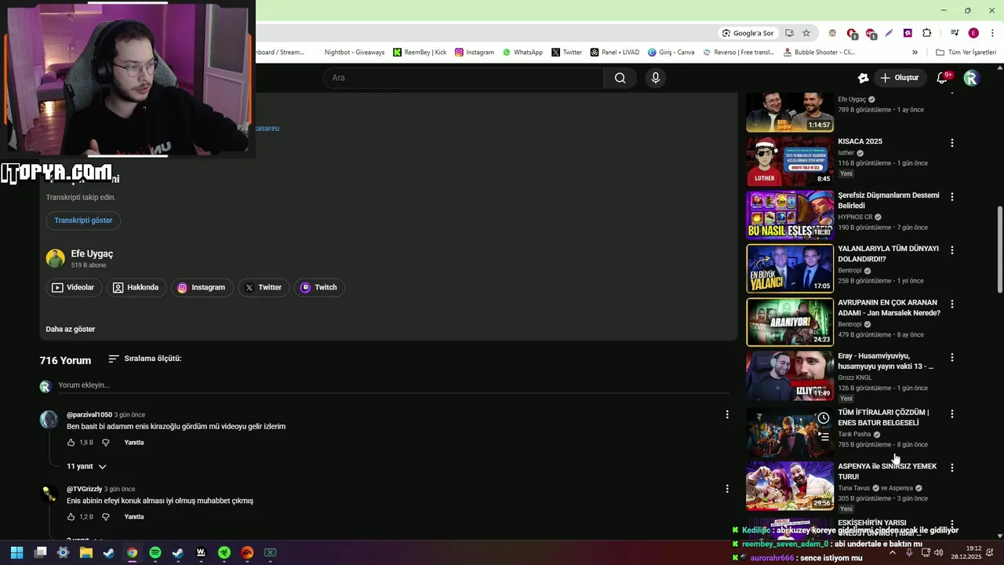Open options menu for @TVGrizzly comment
The height and width of the screenshot is (565, 1004).
[727, 489]
